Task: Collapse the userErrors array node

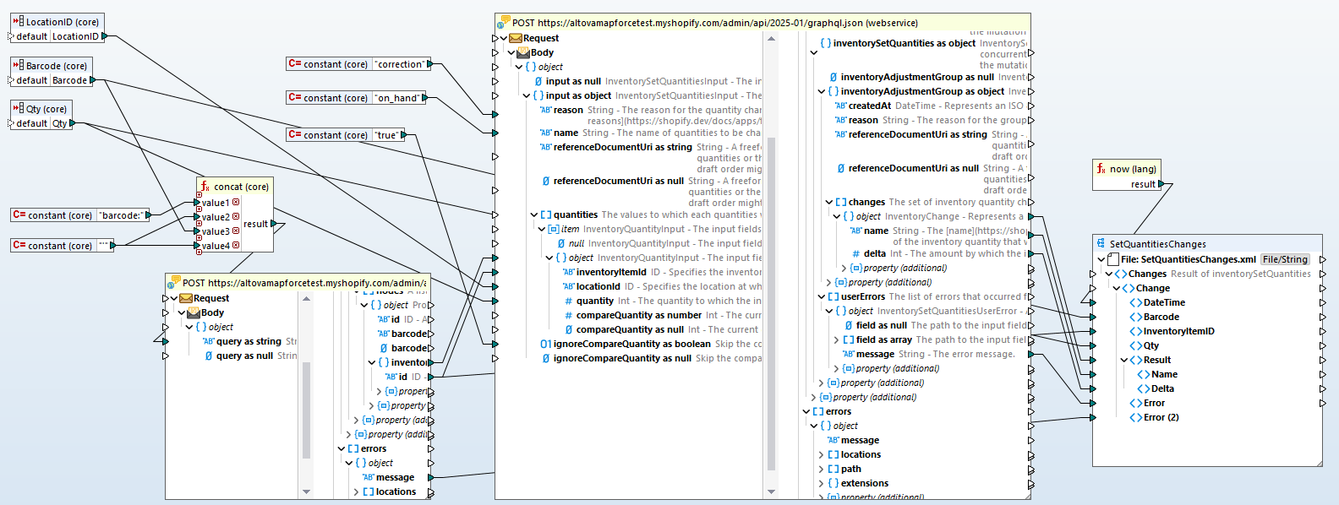Action: pos(821,296)
